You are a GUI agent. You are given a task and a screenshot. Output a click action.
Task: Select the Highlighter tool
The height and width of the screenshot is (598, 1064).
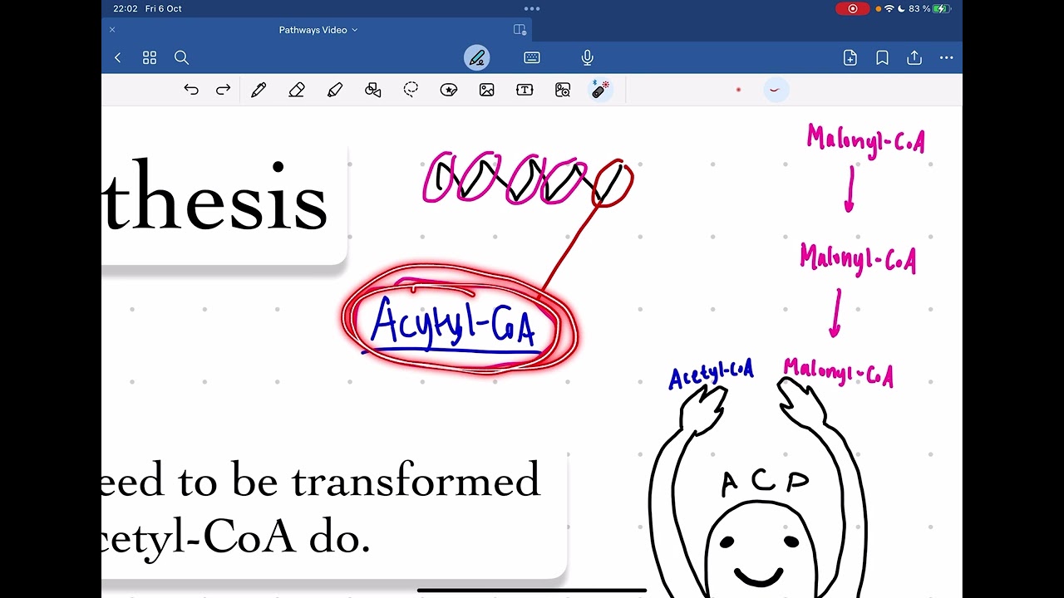[x=335, y=90]
